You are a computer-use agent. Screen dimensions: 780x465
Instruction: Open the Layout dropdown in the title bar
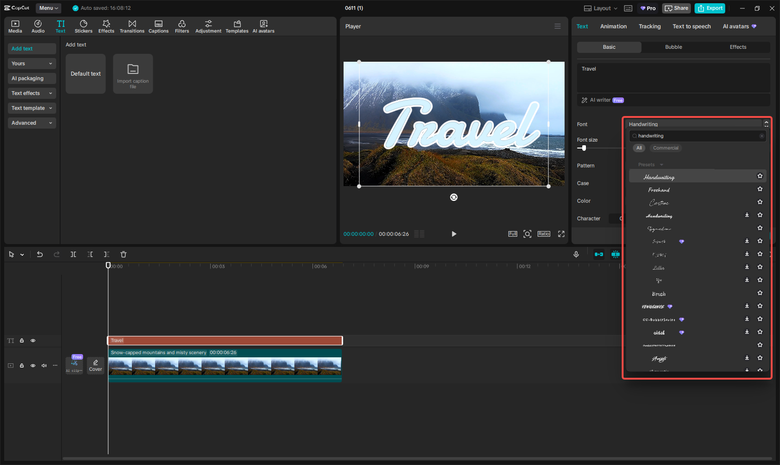coord(600,8)
